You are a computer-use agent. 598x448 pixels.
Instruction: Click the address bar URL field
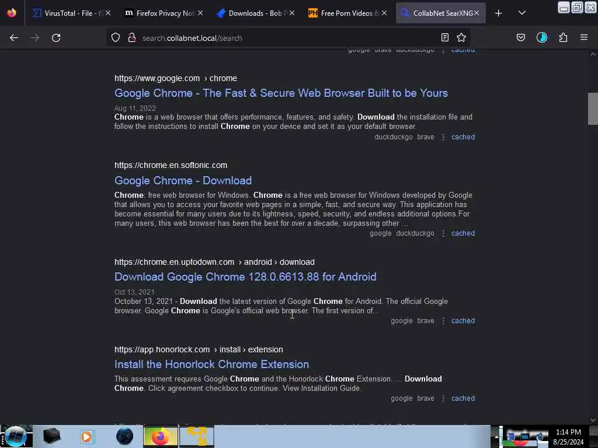pyautogui.click(x=288, y=38)
